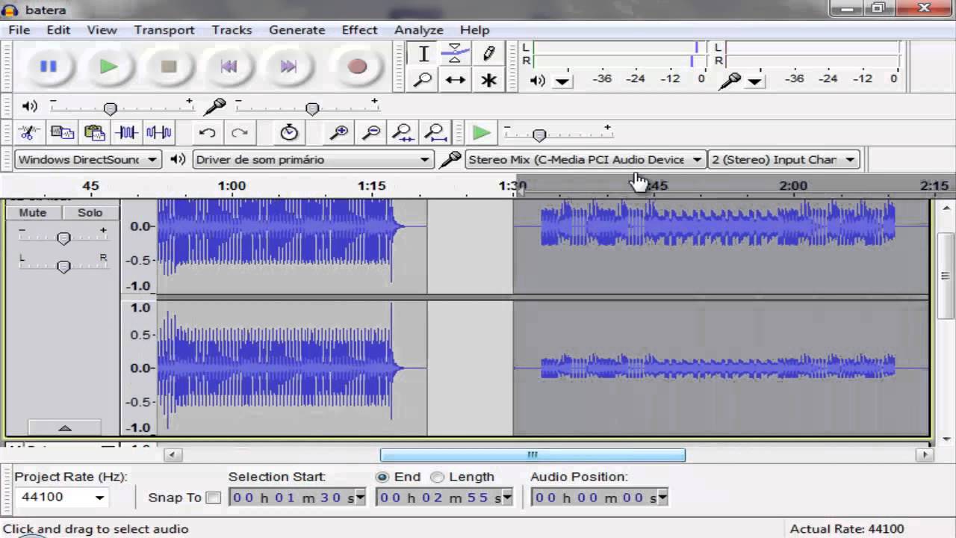This screenshot has width=956, height=538.
Task: Select the Multi-Tool (asterisk) mode
Action: (488, 80)
